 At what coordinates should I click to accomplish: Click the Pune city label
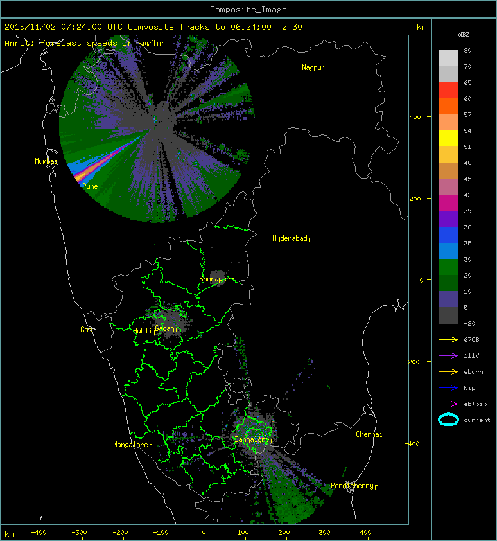tap(92, 186)
